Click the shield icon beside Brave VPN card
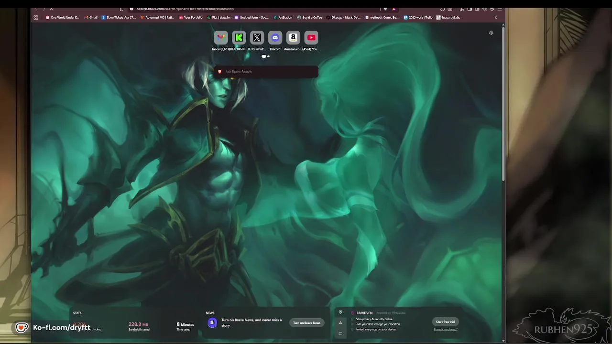This screenshot has width=612, height=344. [x=340, y=312]
